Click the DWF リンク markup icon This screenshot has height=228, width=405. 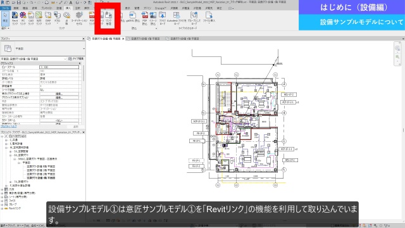[x=48, y=18]
